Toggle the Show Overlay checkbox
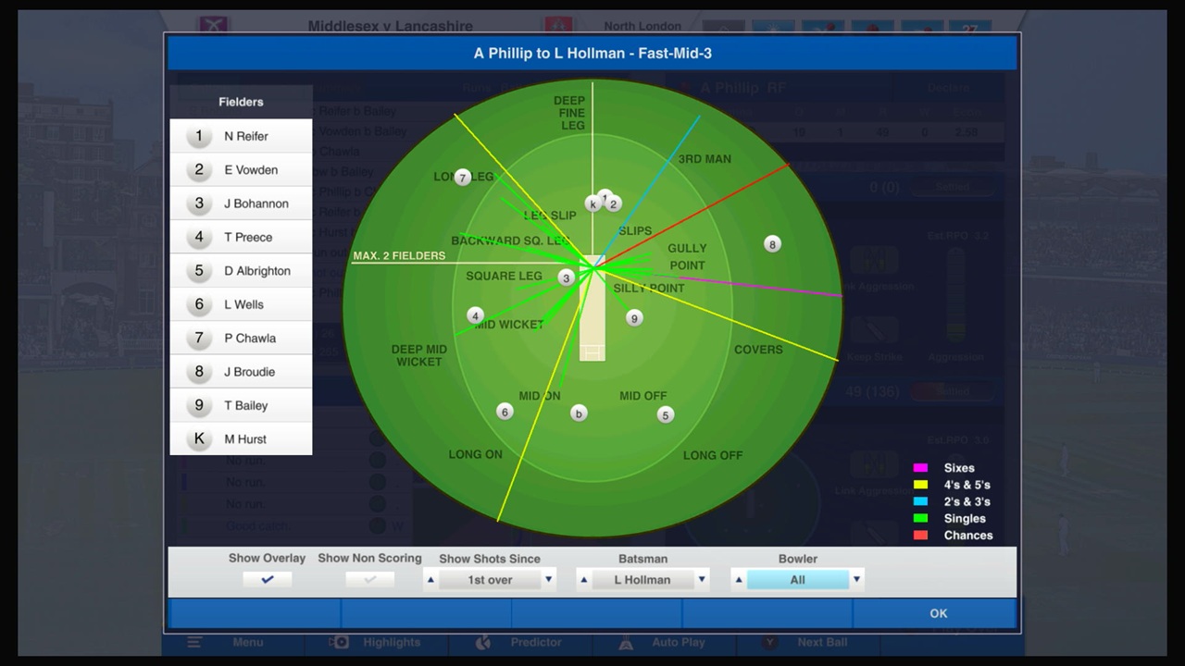This screenshot has height=666, width=1185. tap(267, 579)
